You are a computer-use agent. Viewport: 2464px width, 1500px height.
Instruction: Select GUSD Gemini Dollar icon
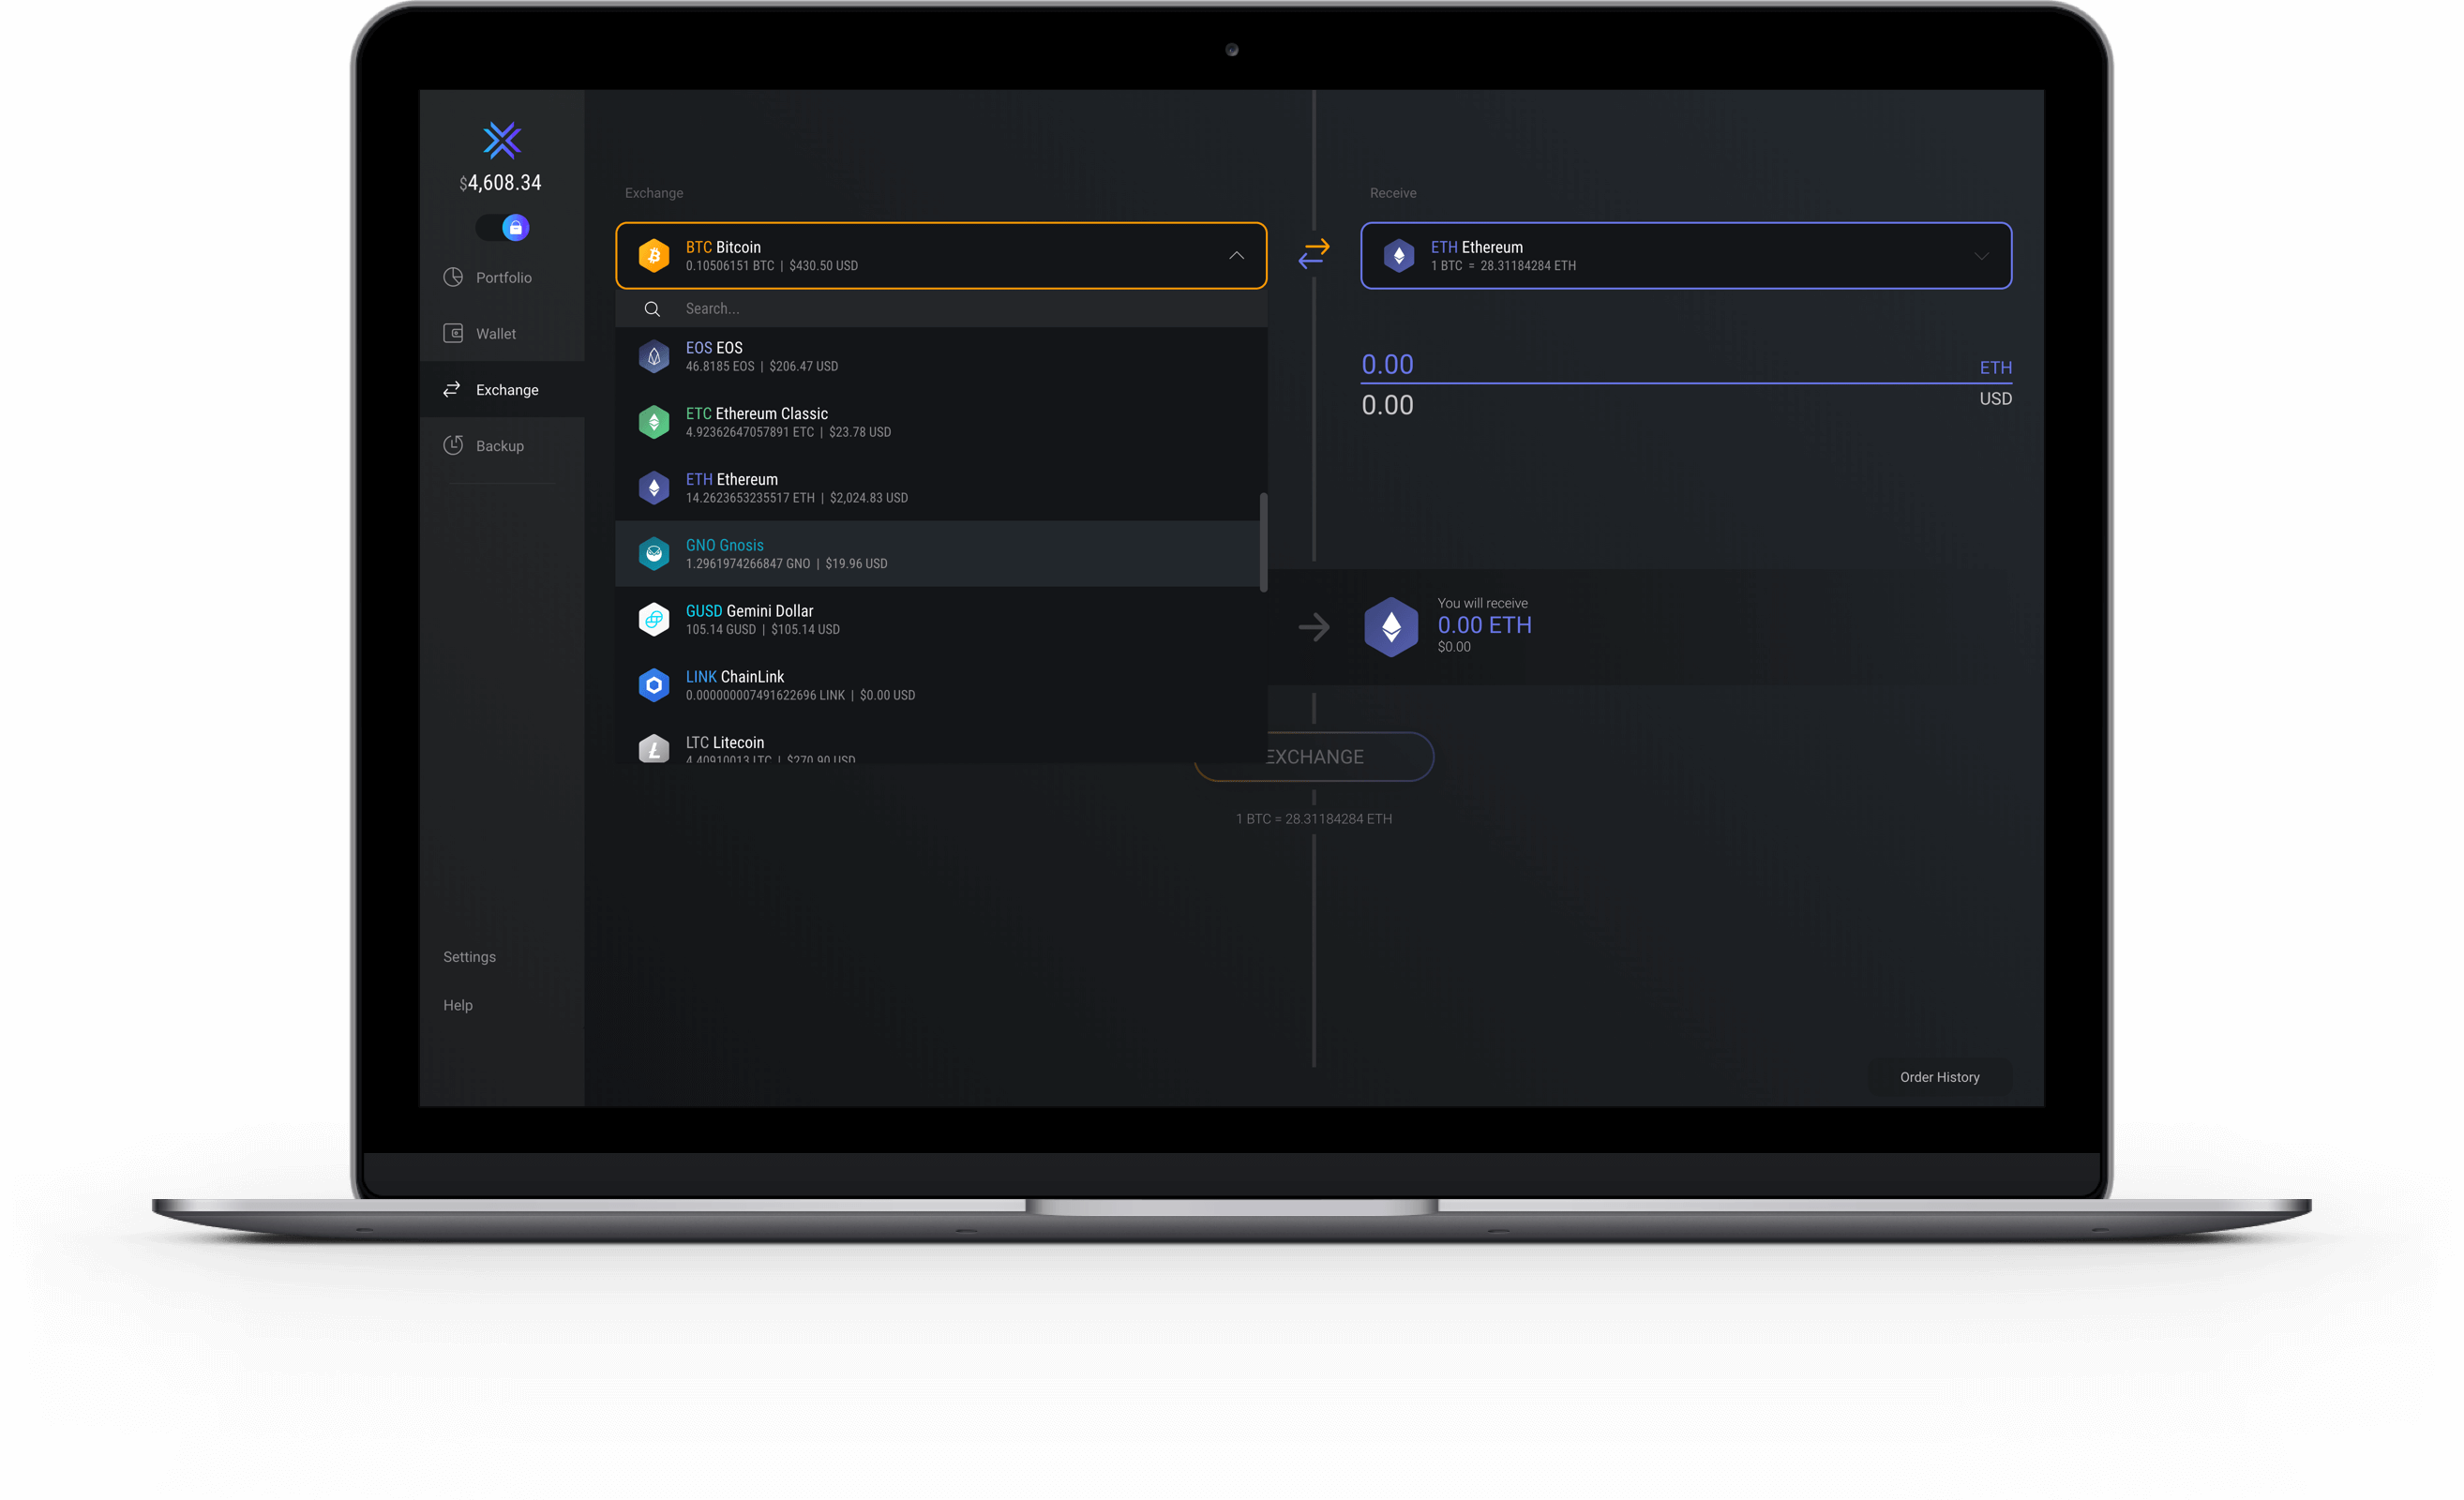click(654, 619)
